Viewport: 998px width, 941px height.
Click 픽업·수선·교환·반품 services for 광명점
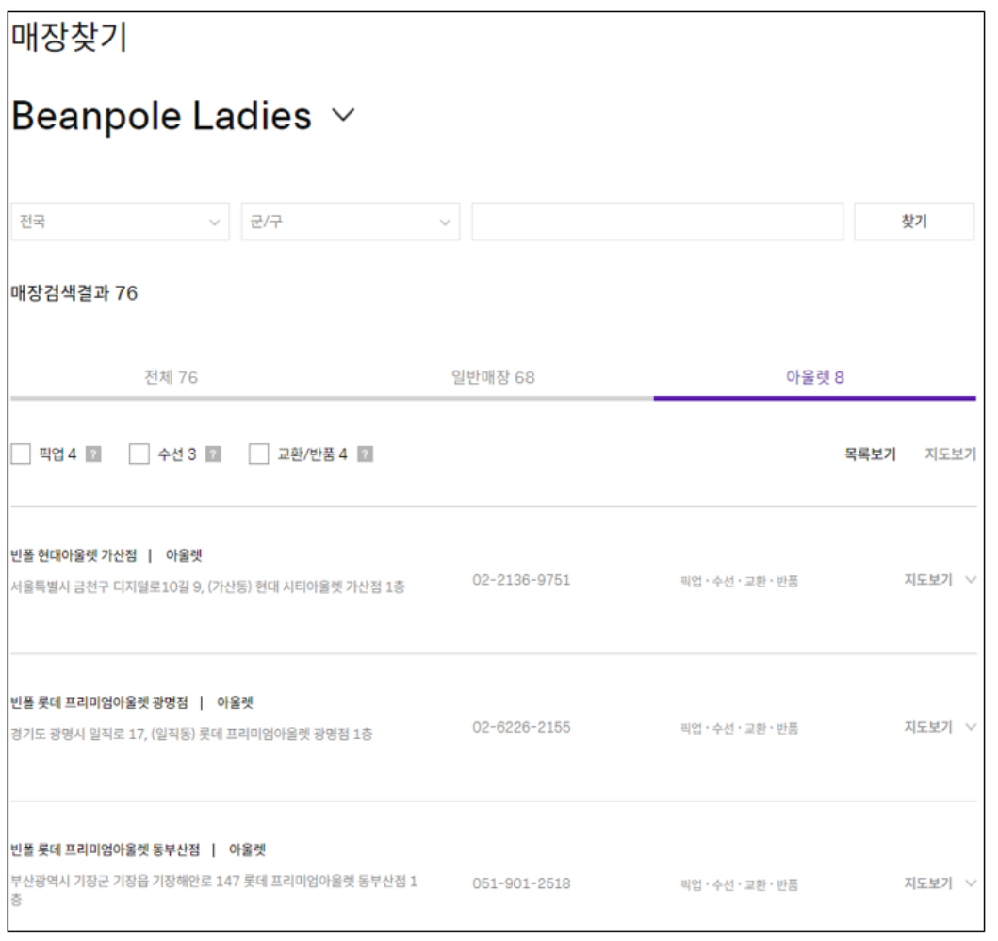pyautogui.click(x=739, y=728)
